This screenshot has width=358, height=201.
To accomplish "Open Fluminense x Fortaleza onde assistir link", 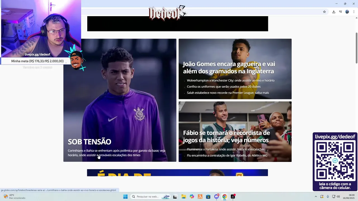I will (x=225, y=149).
